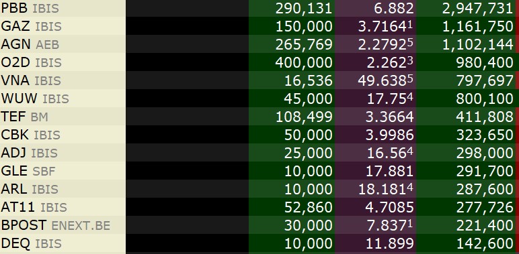Click quantity 400,000 in O2D row

(x=303, y=63)
